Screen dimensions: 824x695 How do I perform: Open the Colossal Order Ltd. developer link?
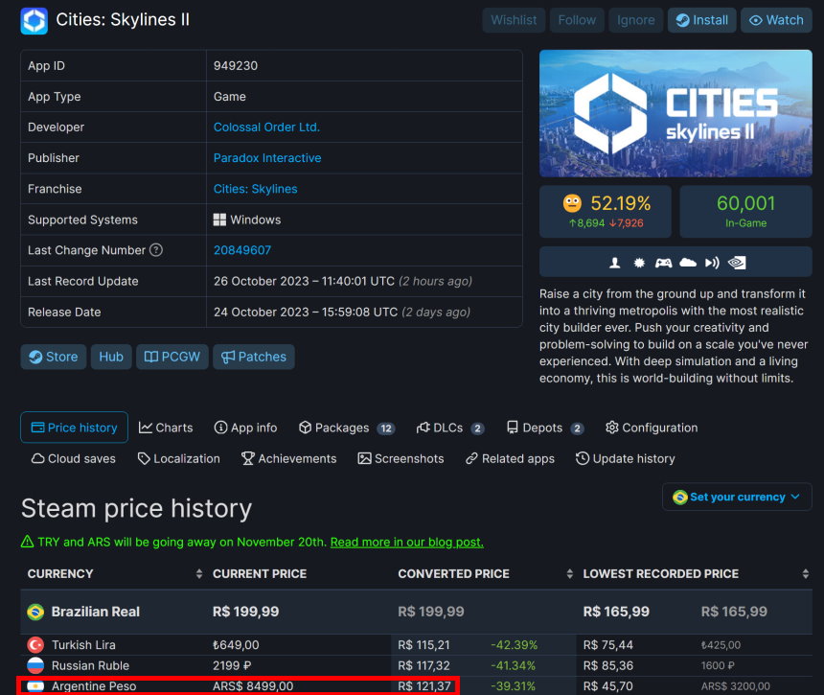coord(266,127)
